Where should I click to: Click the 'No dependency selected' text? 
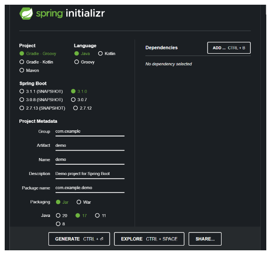point(168,64)
